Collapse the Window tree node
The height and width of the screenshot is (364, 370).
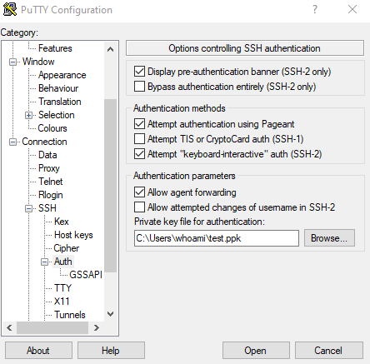12,62
